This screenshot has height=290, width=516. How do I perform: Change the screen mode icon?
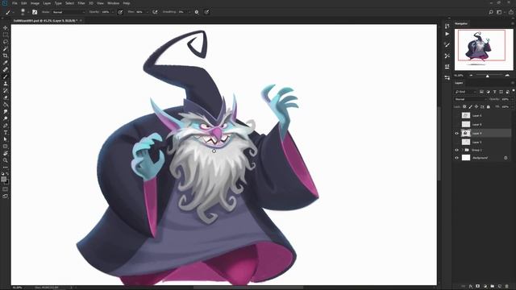6,197
